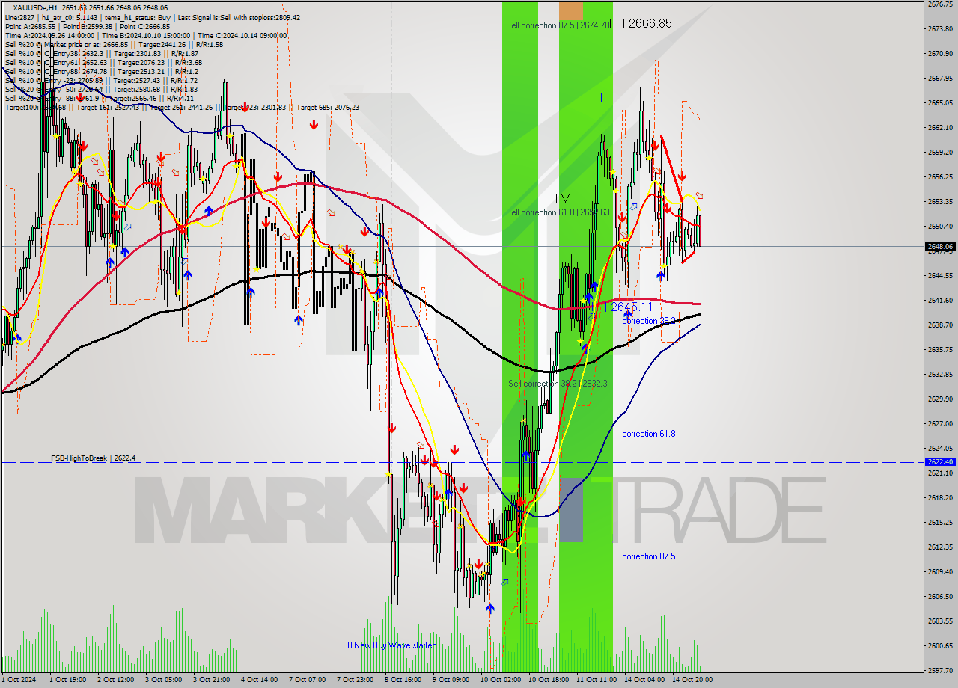The width and height of the screenshot is (958, 688).
Task: Click the blue 'correction 61.8' label
Action: 649,434
